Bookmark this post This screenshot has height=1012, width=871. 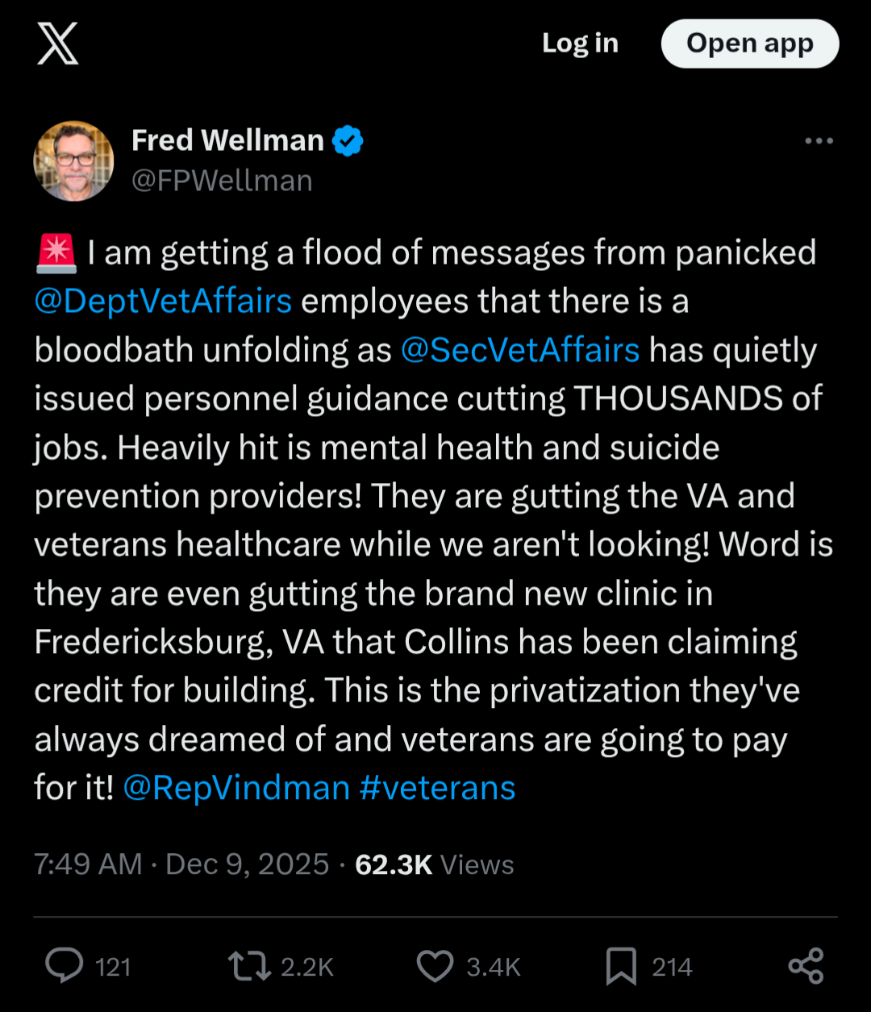(621, 966)
